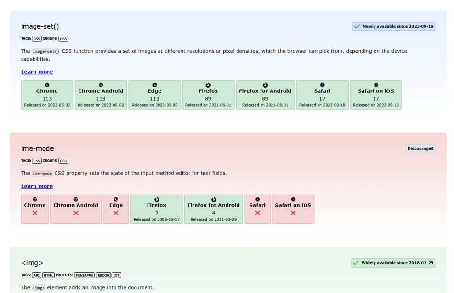Click Safari on iOS 'Released on 2023-09-18' text
The image size is (454, 293).
click(376, 105)
